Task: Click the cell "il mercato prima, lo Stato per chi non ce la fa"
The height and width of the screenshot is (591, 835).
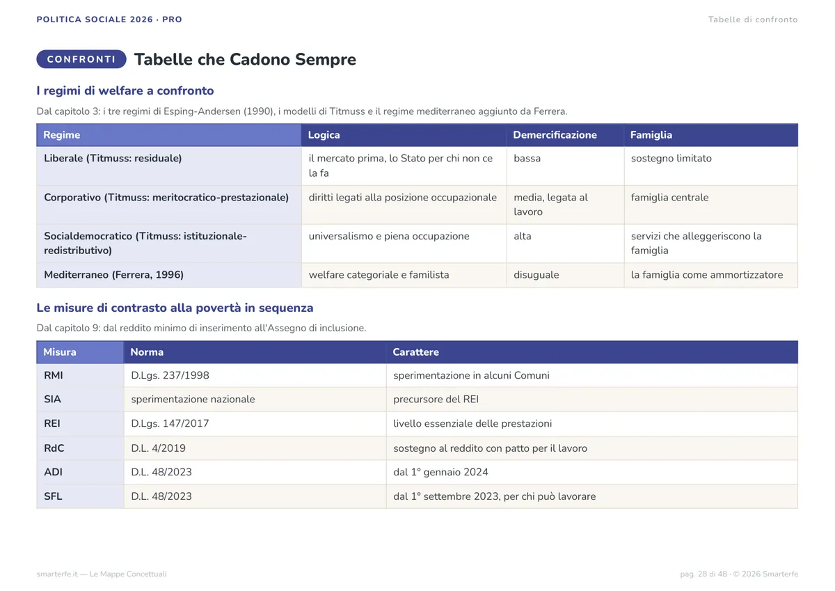Action: 404,166
